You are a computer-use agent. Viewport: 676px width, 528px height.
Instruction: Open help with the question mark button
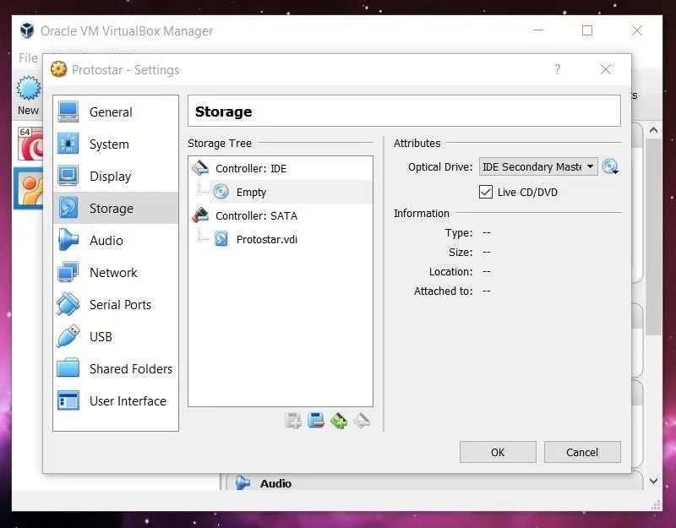click(558, 69)
